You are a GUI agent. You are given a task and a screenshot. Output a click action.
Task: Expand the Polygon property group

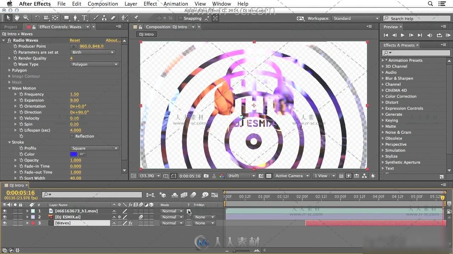click(10, 70)
